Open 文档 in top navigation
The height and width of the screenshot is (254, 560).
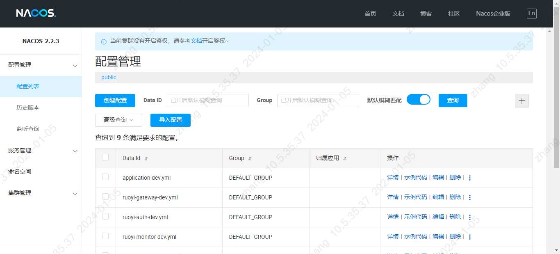click(x=398, y=14)
